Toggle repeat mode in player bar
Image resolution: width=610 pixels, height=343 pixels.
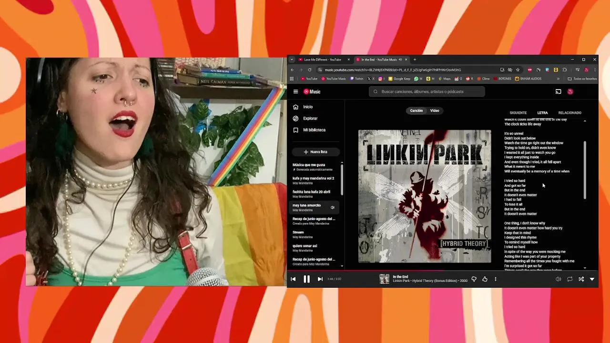click(x=569, y=279)
